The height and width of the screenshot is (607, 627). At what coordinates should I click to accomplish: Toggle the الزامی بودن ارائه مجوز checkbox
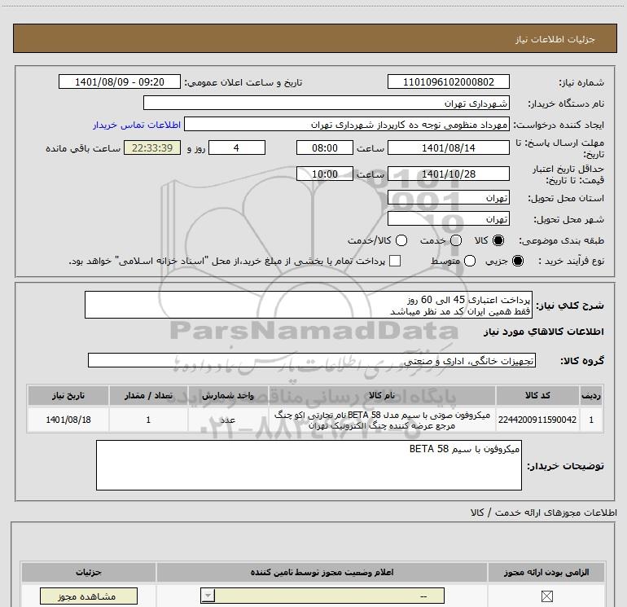coord(546,596)
